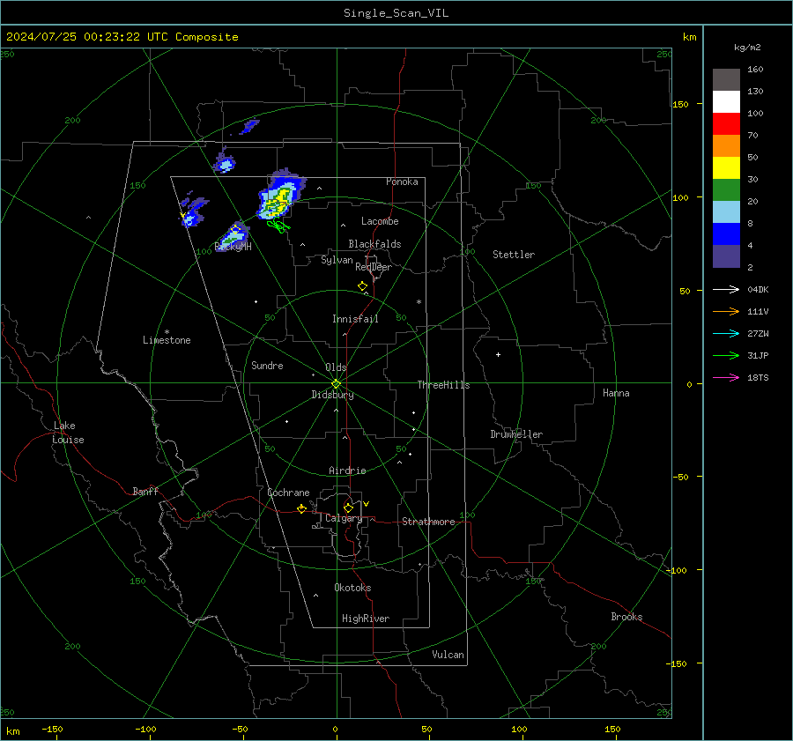Image resolution: width=793 pixels, height=741 pixels.
Task: Click the ThreeHills label
Action: pos(443,385)
